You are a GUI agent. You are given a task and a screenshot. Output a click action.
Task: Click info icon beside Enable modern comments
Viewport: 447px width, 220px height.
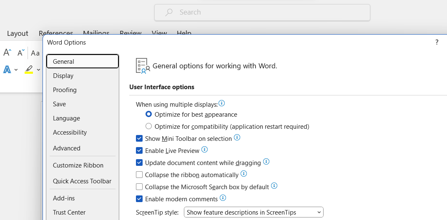click(x=223, y=198)
